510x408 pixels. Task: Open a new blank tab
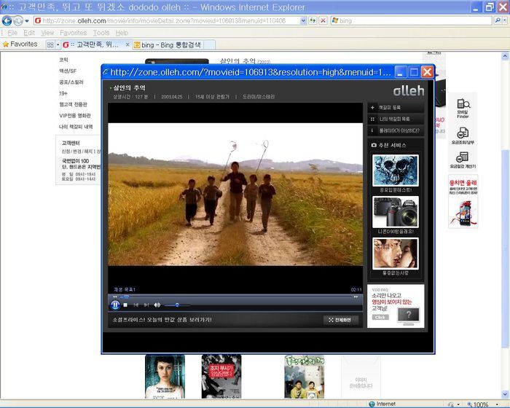point(210,45)
